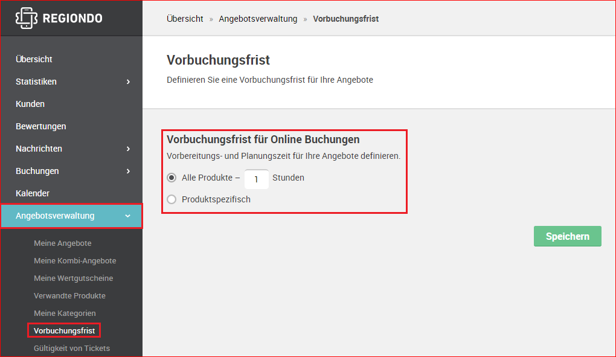Go to Meine Wertgutscheine
The image size is (616, 357).
click(x=73, y=278)
